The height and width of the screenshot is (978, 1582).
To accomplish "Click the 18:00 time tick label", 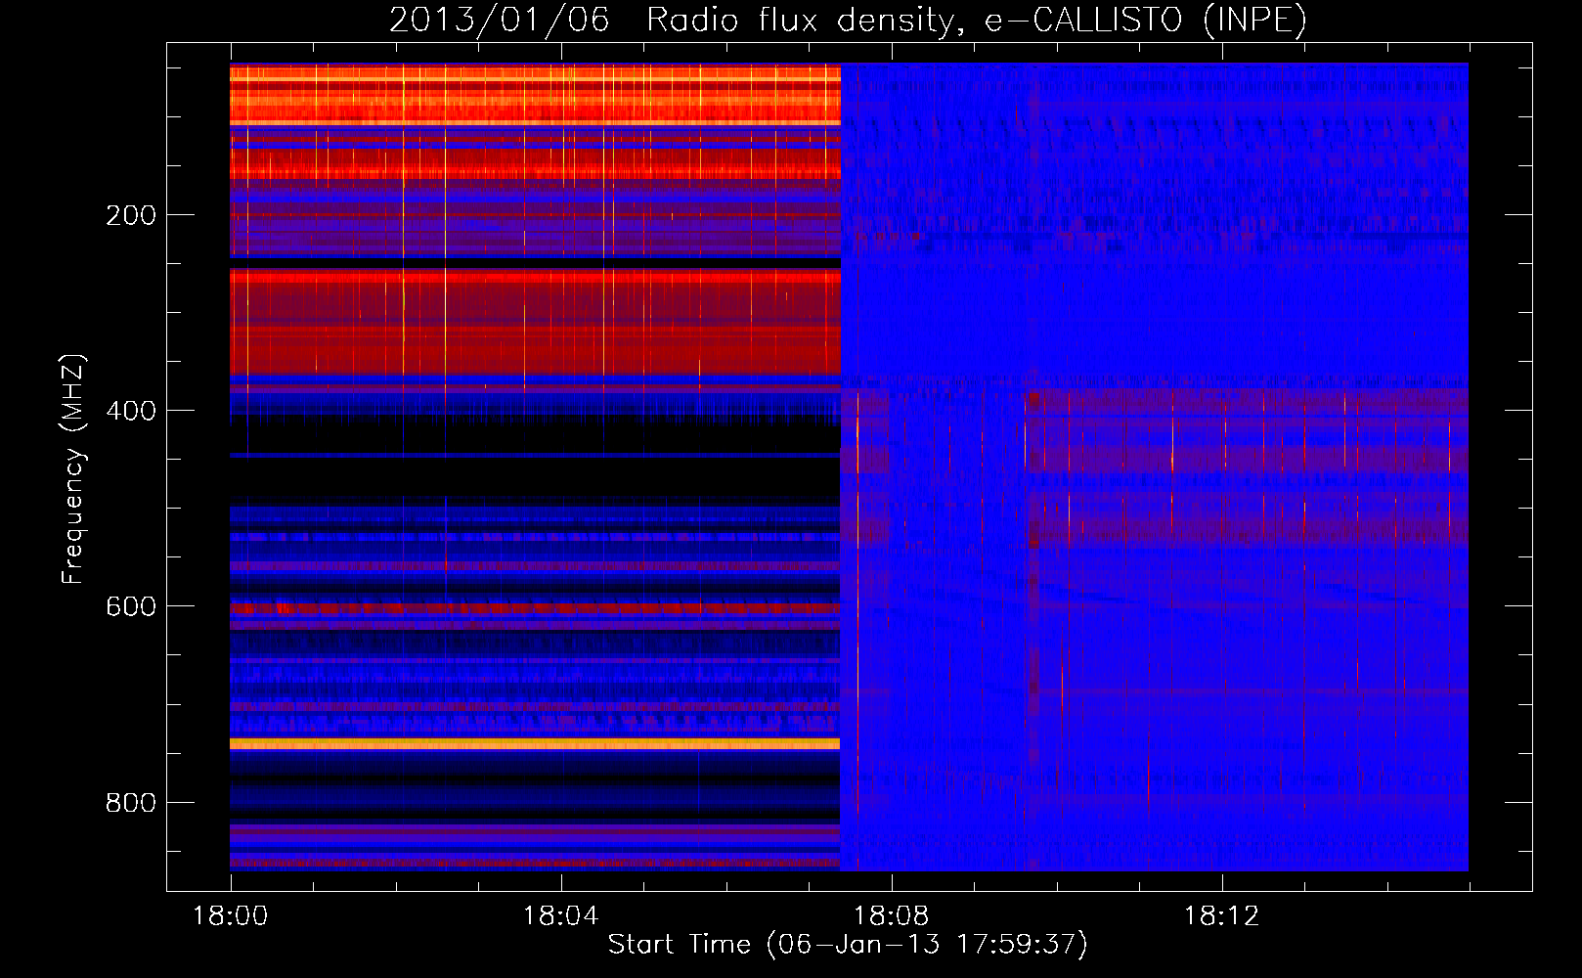I will (x=231, y=916).
